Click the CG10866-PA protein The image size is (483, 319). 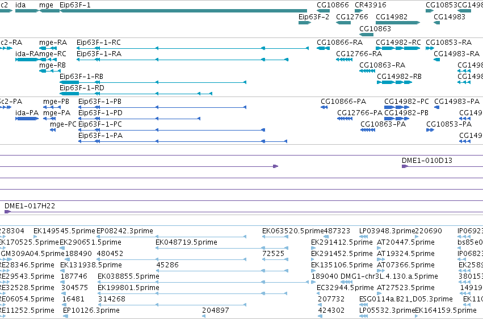tap(324, 107)
